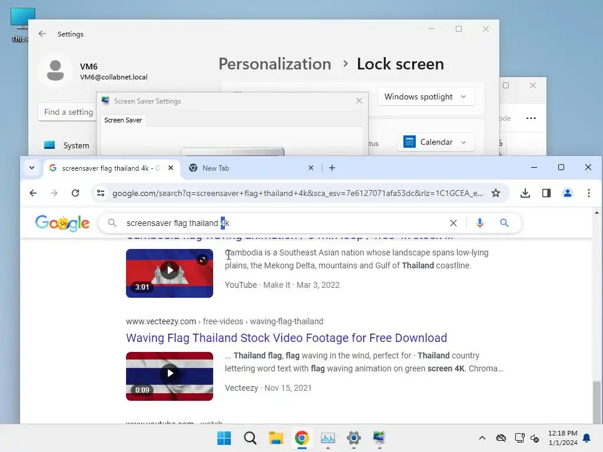Open Calendar dropdown in Lock screen settings
This screenshot has width=603, height=452.
tap(435, 142)
